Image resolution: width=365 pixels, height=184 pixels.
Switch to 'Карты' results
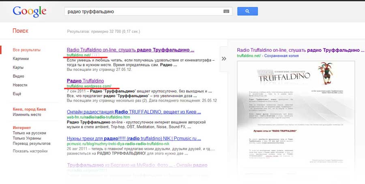18,68
